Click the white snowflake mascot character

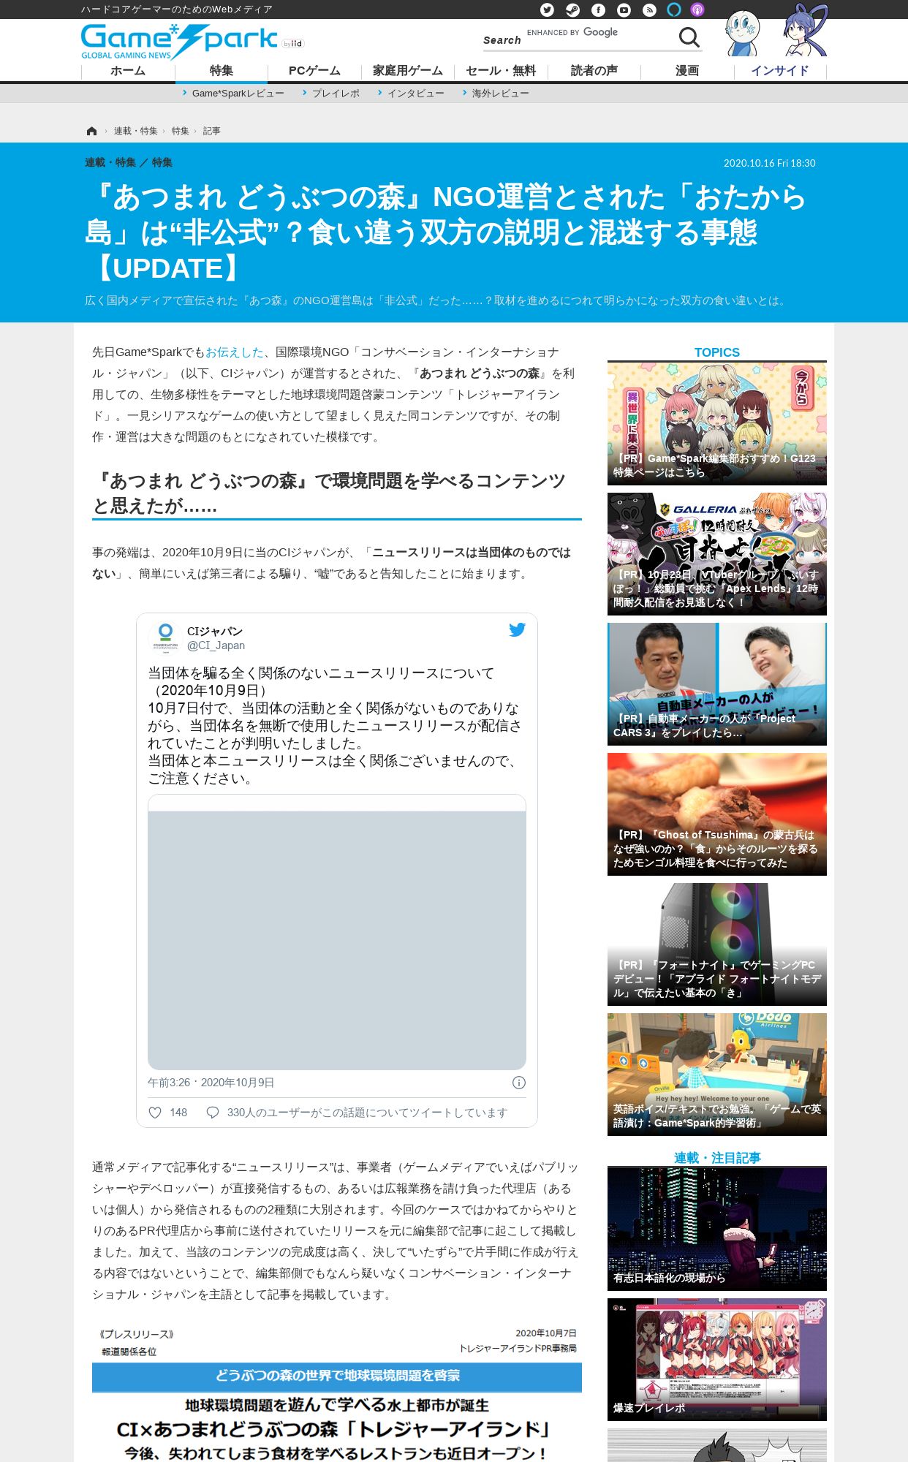click(x=742, y=34)
